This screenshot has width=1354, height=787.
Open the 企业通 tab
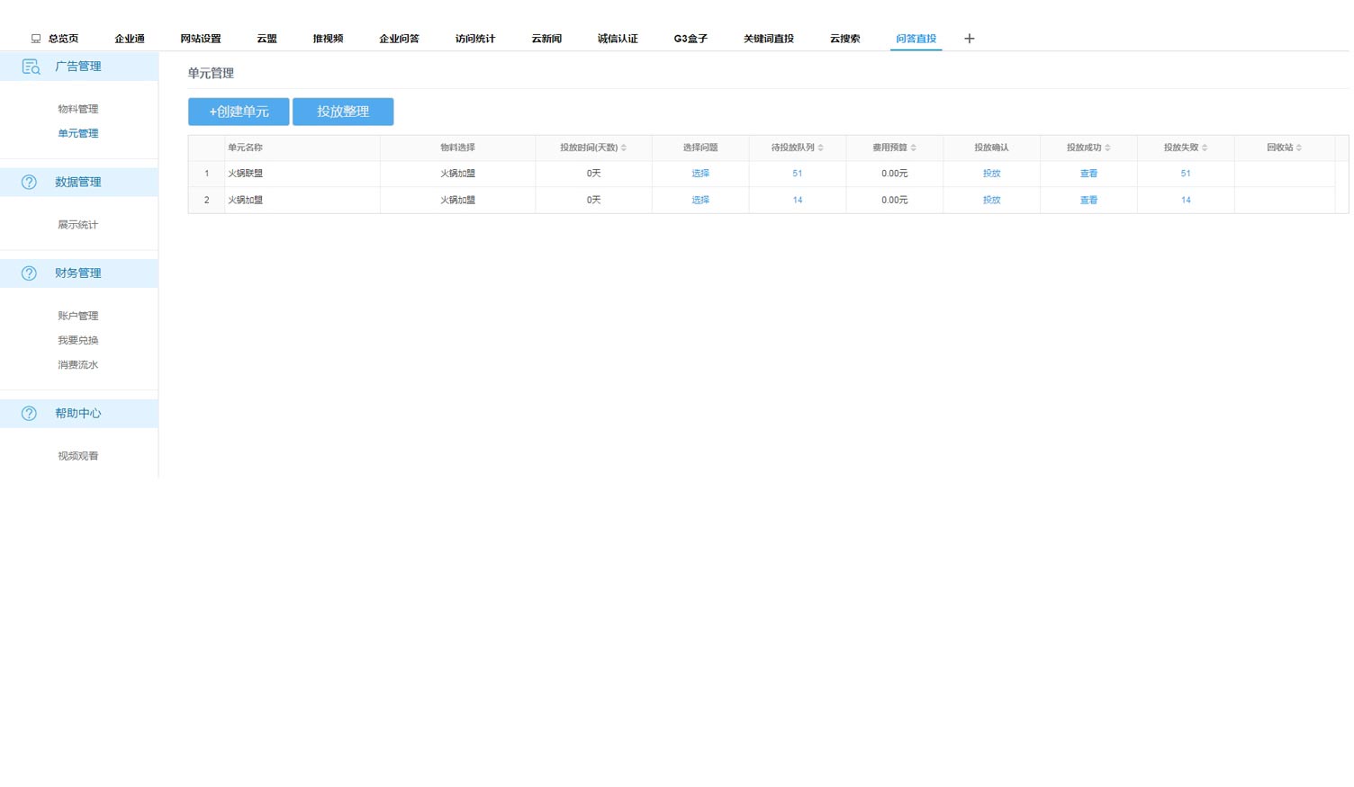(x=130, y=39)
